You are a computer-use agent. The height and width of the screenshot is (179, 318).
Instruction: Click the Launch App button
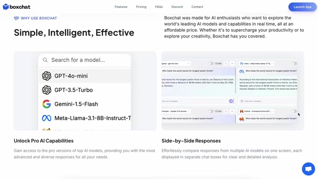coord(302,7)
